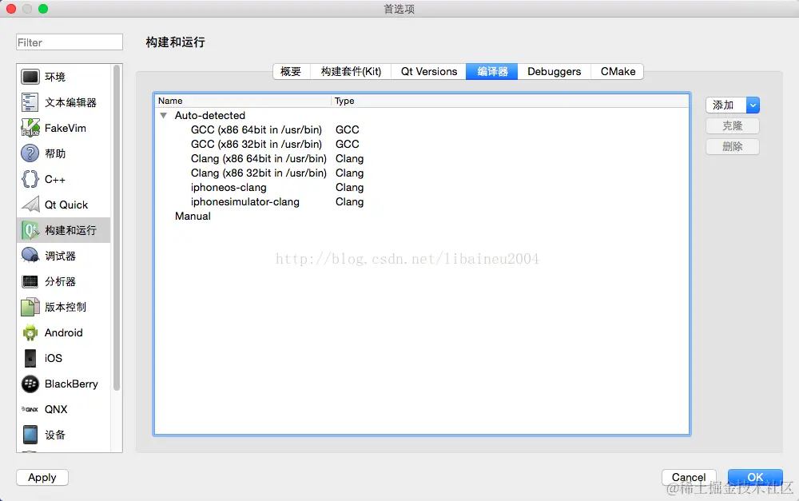Click the 删除 delete button

(733, 147)
